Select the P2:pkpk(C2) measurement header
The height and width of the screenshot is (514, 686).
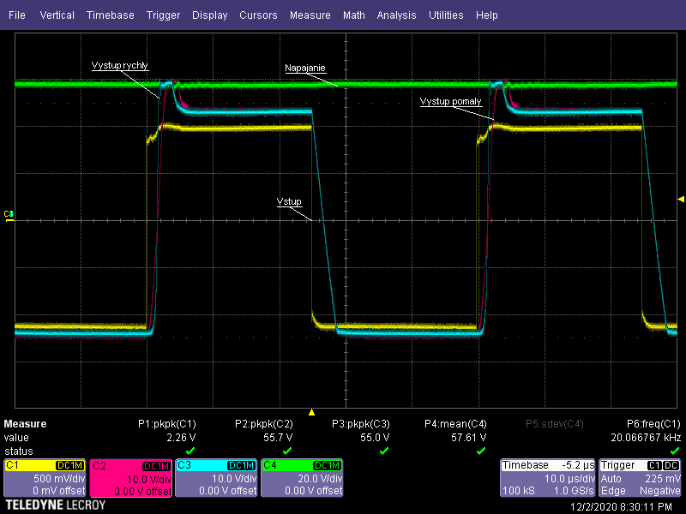pyautogui.click(x=264, y=424)
